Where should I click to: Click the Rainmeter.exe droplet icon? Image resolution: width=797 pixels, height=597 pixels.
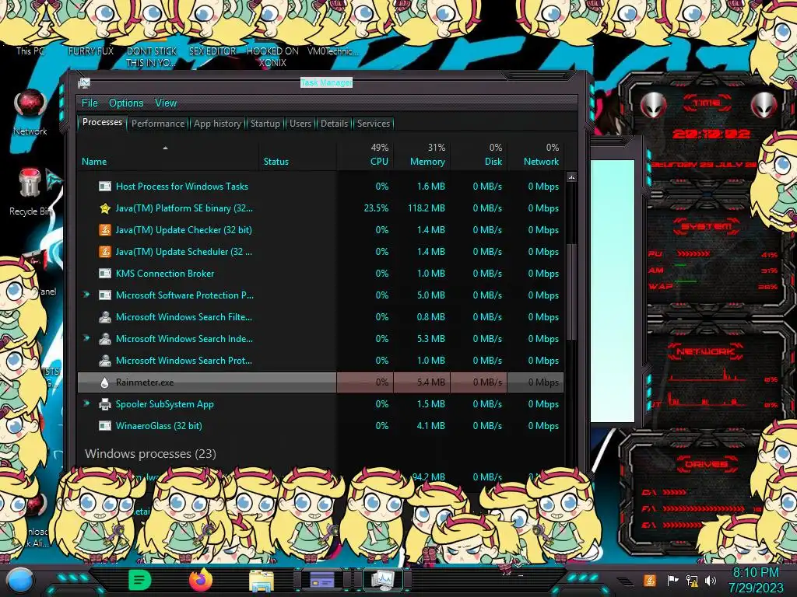tap(105, 382)
